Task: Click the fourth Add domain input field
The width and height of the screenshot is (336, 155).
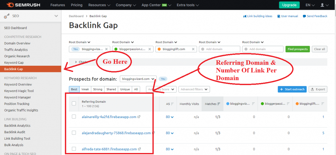Action: (220, 49)
